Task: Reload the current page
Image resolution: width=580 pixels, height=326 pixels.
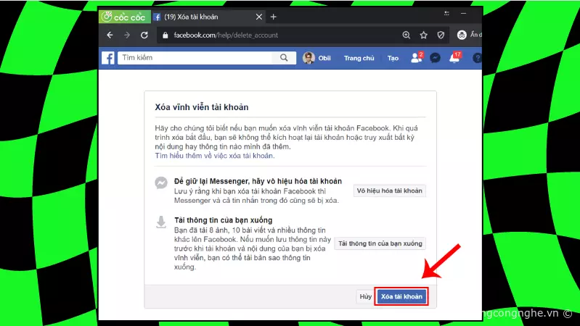Action: pyautogui.click(x=144, y=35)
